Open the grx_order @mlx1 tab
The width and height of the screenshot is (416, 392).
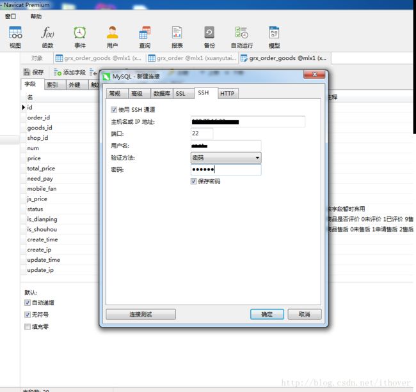tap(193, 58)
